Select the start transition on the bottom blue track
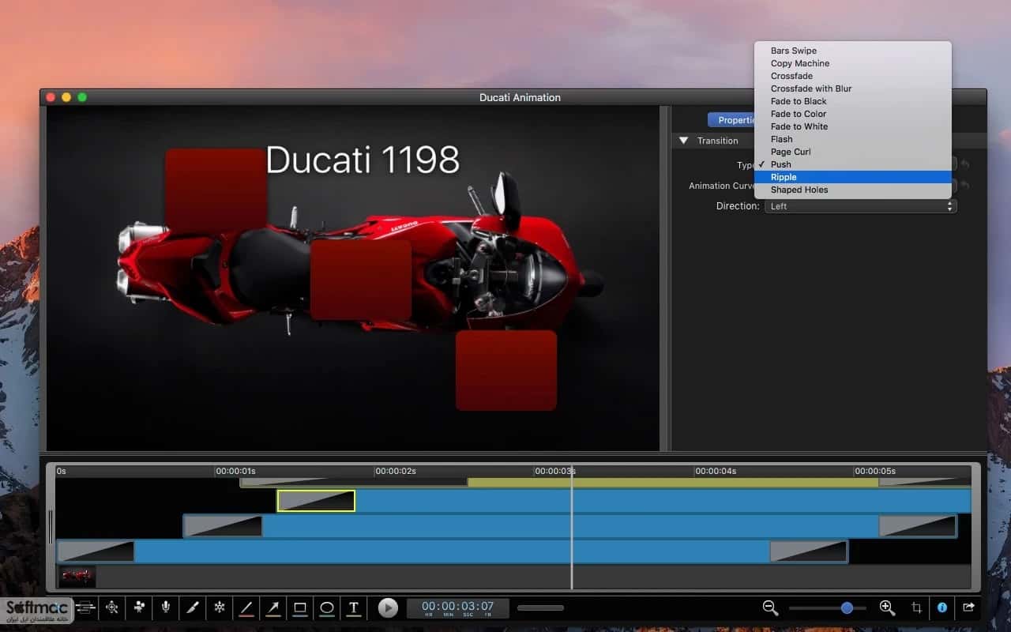 point(96,551)
